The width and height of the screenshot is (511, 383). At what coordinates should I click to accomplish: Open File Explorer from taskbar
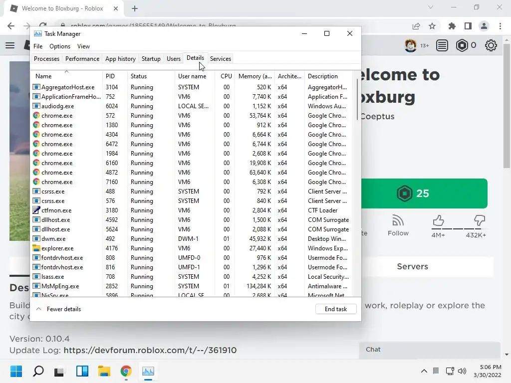coord(104,371)
